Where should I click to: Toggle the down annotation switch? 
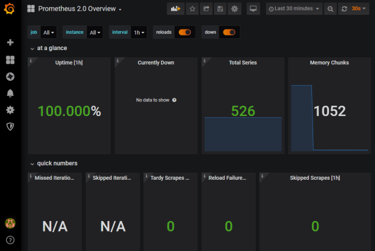[229, 32]
